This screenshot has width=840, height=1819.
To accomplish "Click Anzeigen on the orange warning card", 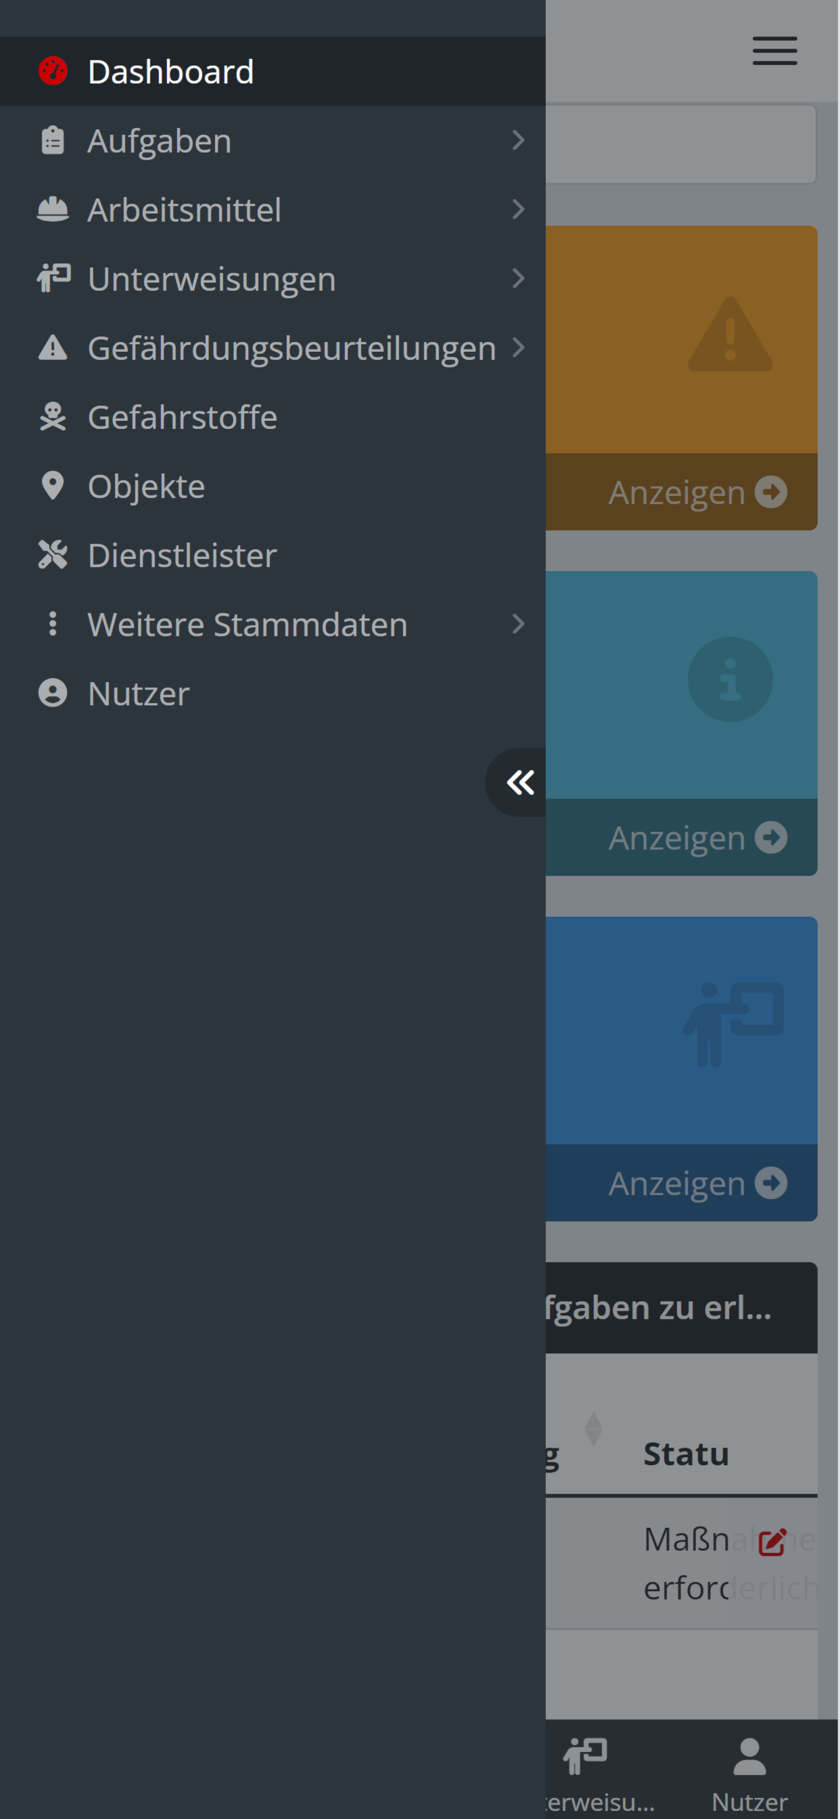I will [x=697, y=492].
